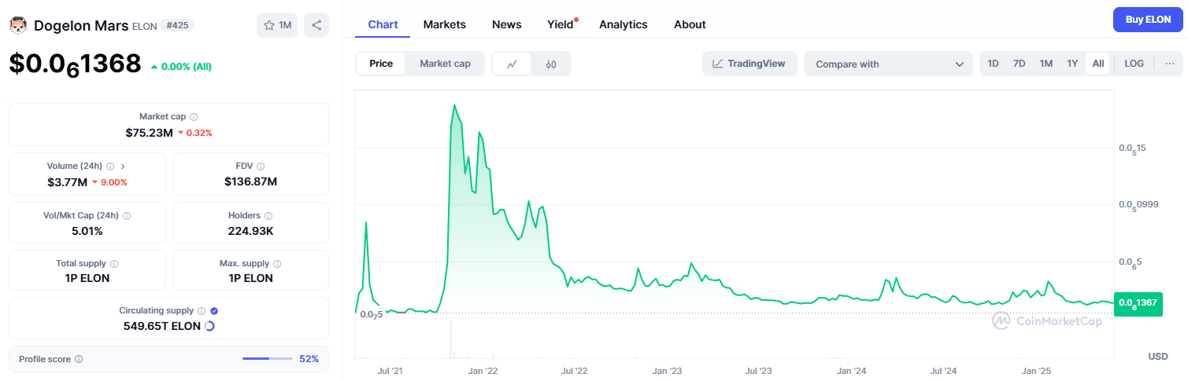Click the 224.93K holders value
The height and width of the screenshot is (381, 1188).
click(x=251, y=230)
